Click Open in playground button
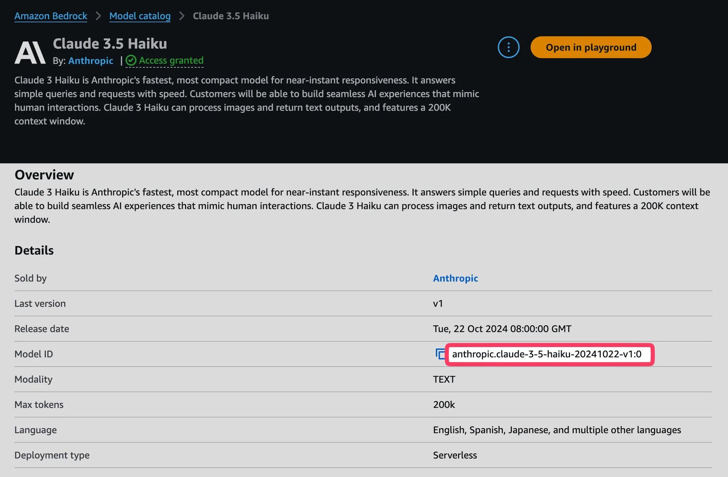 [591, 47]
